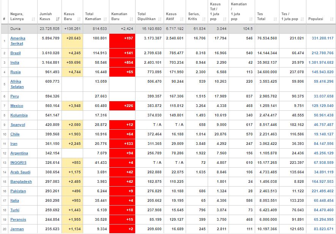Open the Brazil country link
This screenshot has width=336, height=234.
16,53
